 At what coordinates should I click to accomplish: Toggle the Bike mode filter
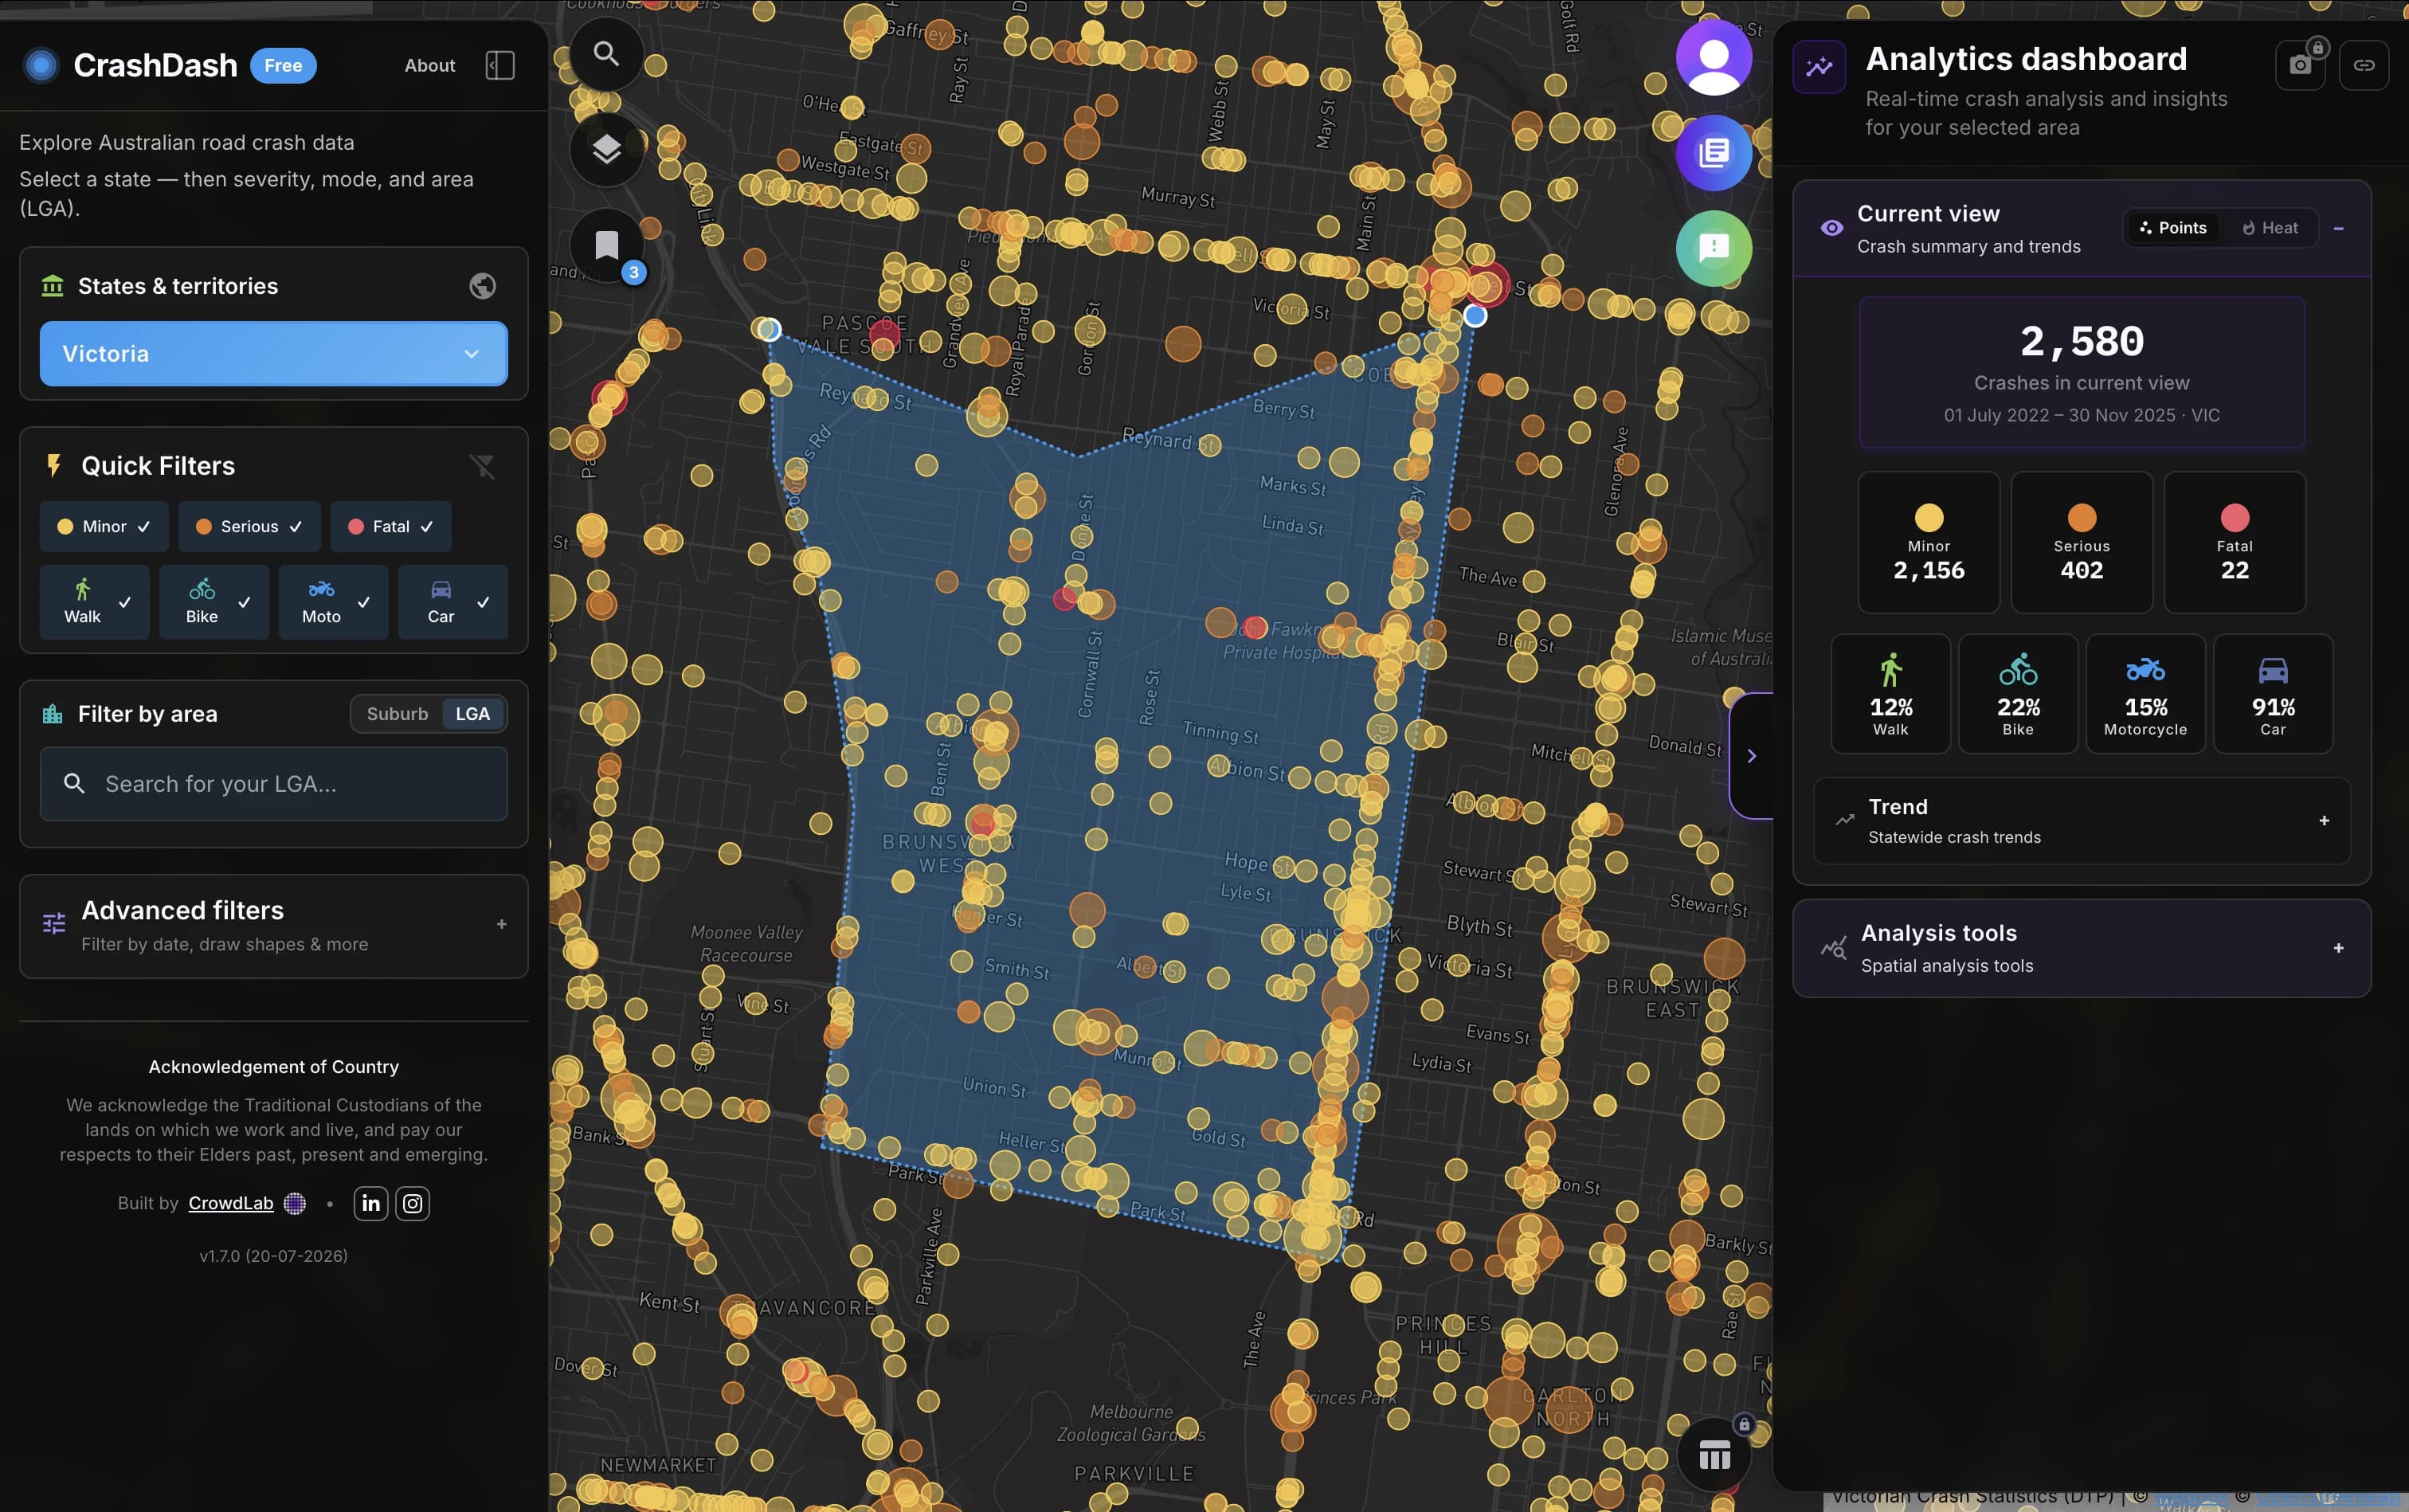214,602
